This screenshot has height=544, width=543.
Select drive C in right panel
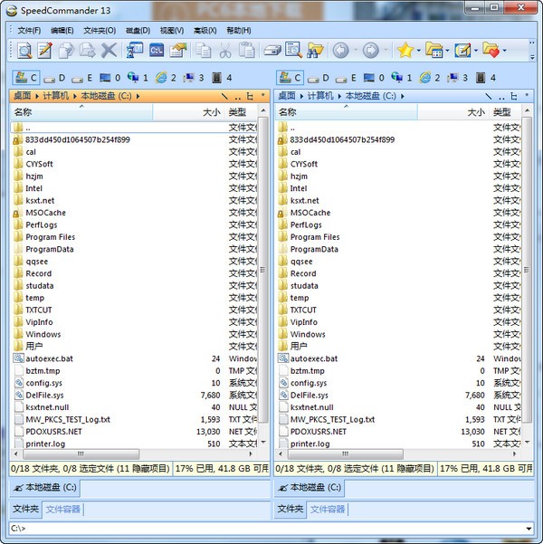point(291,78)
